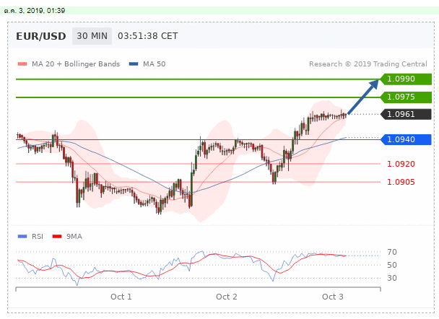Viewport: 439px width, 319px height.
Task: Click the 9MA legend text
Action: click(x=74, y=237)
